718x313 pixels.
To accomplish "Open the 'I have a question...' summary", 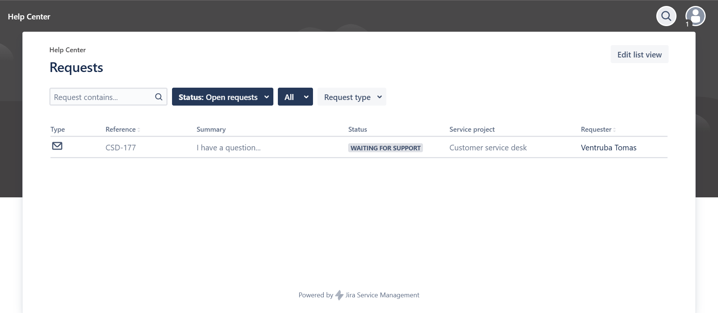I will point(228,148).
